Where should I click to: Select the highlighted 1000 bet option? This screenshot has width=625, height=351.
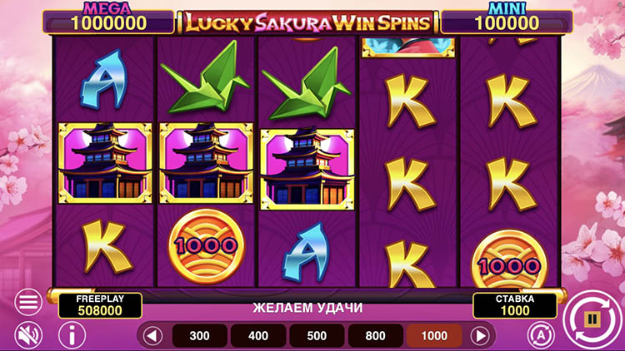pos(434,336)
